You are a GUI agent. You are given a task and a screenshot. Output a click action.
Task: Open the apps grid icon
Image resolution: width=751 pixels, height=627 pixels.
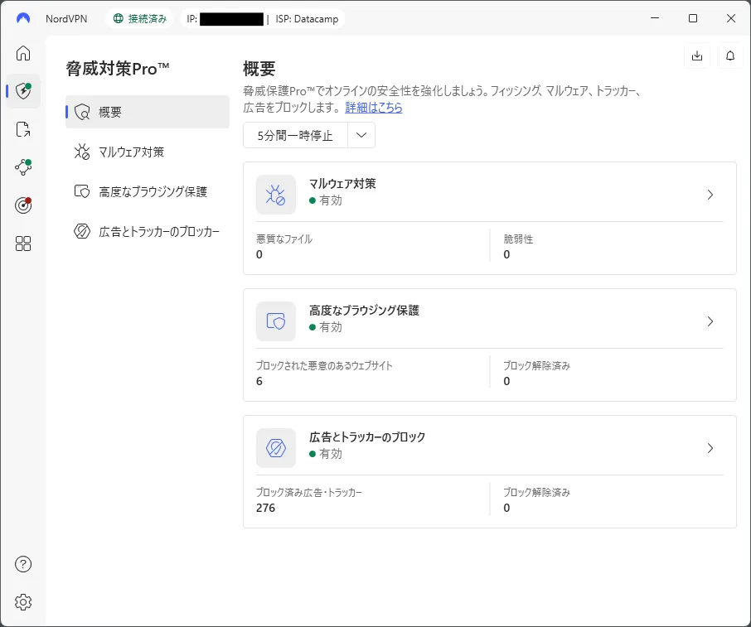(x=23, y=244)
